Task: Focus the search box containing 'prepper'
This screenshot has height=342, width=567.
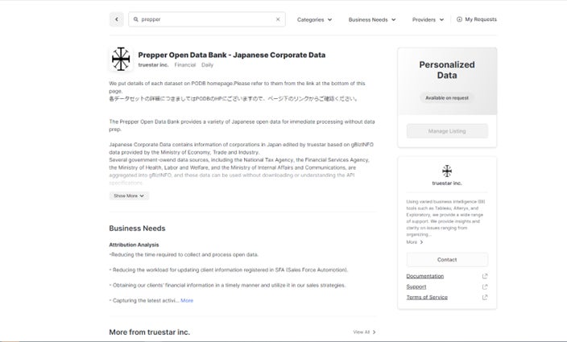Action: coord(206,19)
